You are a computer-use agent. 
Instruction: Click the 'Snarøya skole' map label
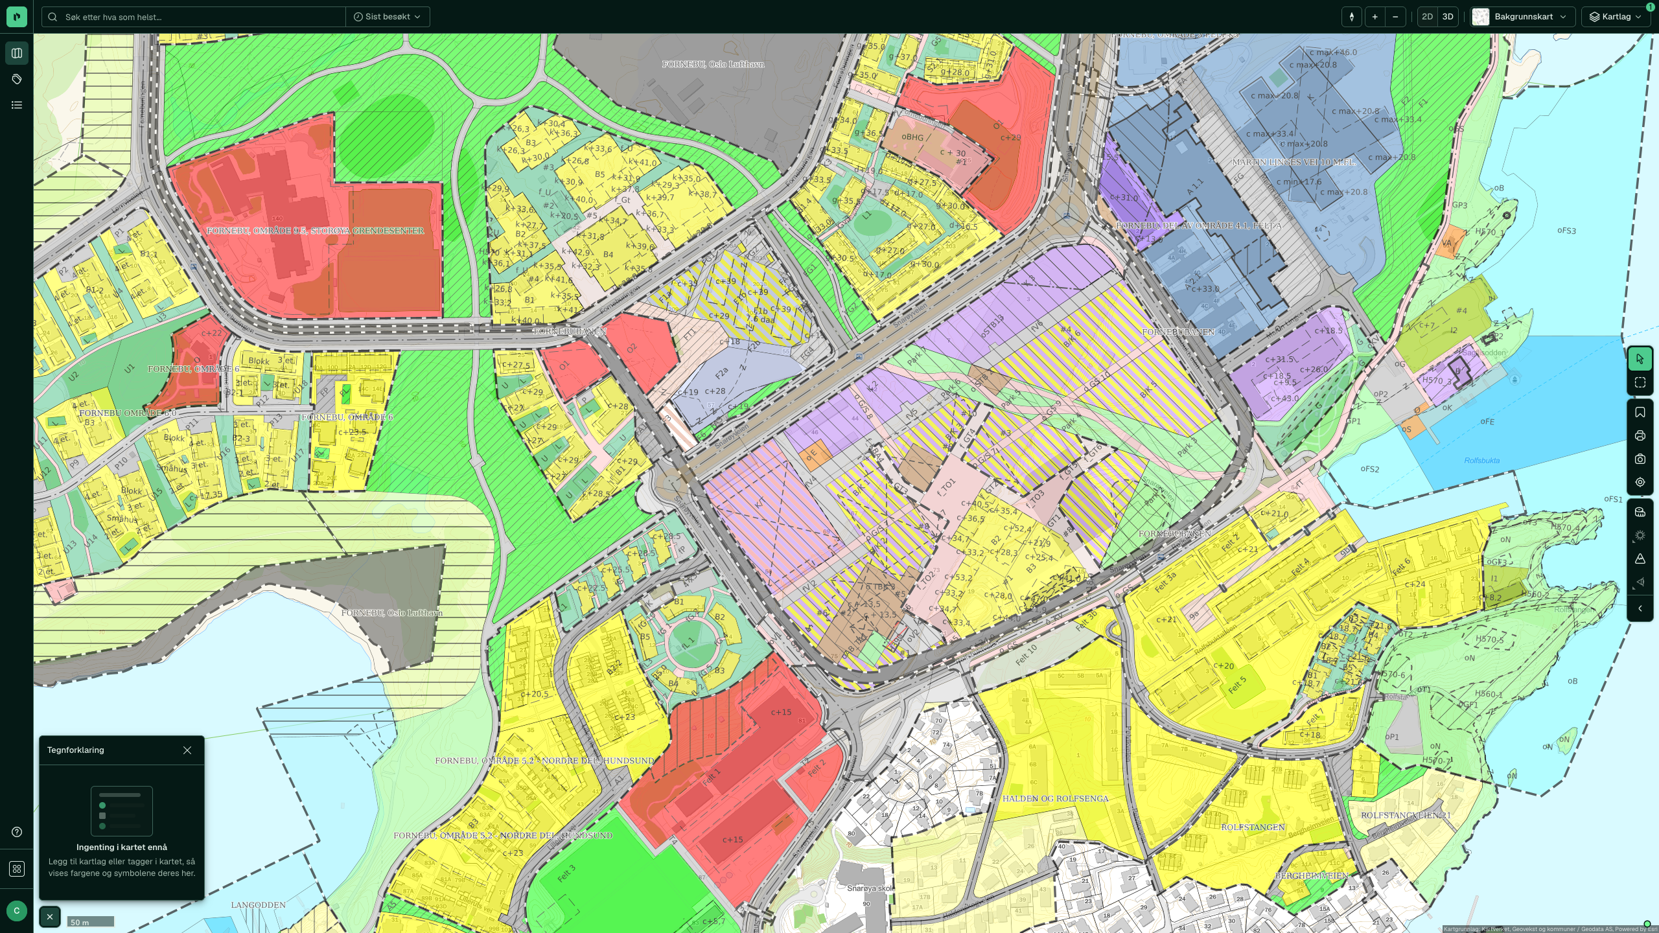pyautogui.click(x=870, y=888)
